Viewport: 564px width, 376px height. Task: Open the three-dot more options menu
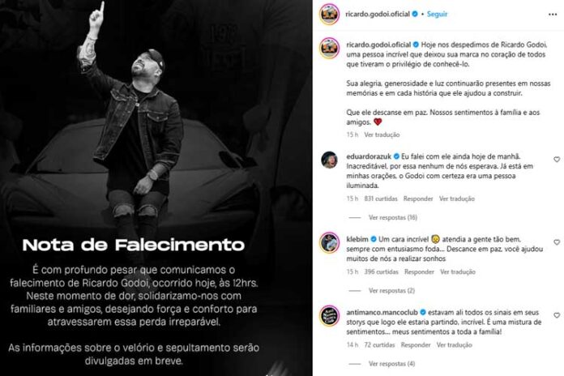[553, 15]
